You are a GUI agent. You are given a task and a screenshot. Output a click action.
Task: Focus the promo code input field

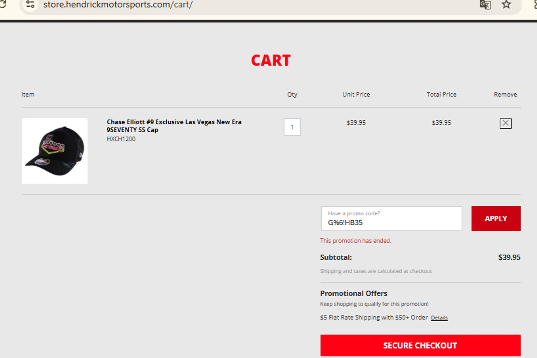(x=392, y=219)
